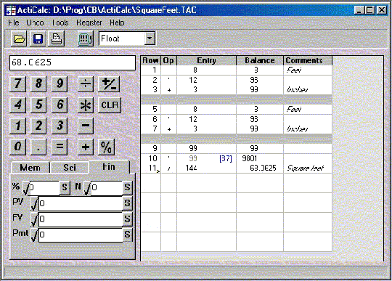Click the divide operator key
This screenshot has height=281, width=392.
86,84
